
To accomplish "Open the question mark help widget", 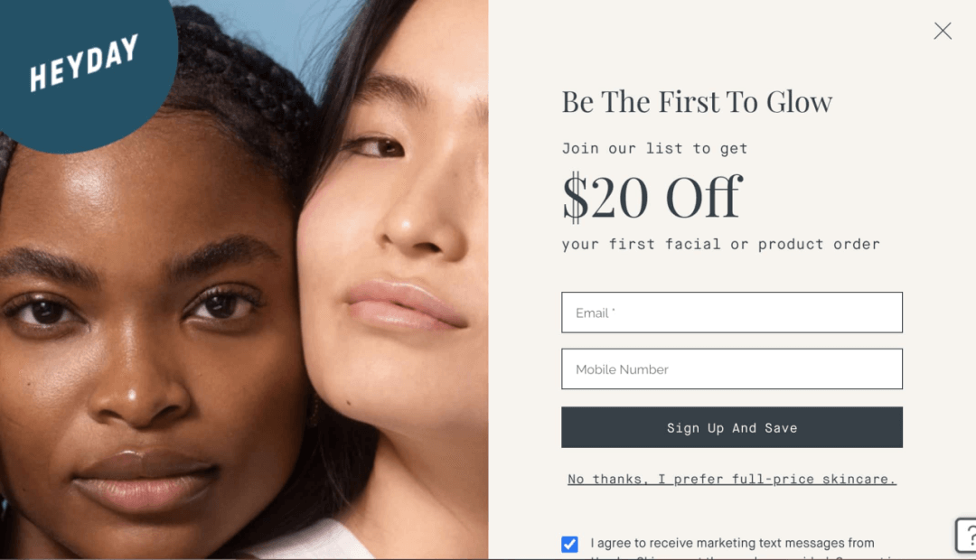I will (967, 535).
